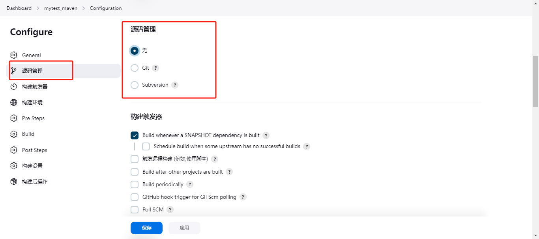The width and height of the screenshot is (539, 239).
Task: Click the General gear icon in sidebar
Action: [x=14, y=55]
